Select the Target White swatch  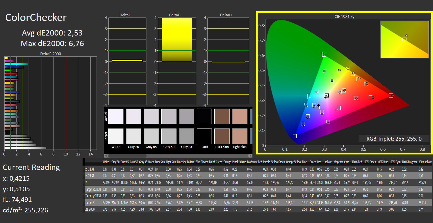116,136
